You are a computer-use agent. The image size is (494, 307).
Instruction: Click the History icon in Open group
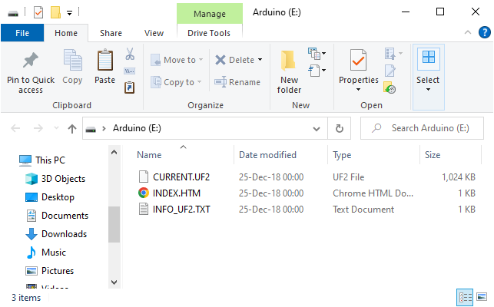[x=390, y=87]
